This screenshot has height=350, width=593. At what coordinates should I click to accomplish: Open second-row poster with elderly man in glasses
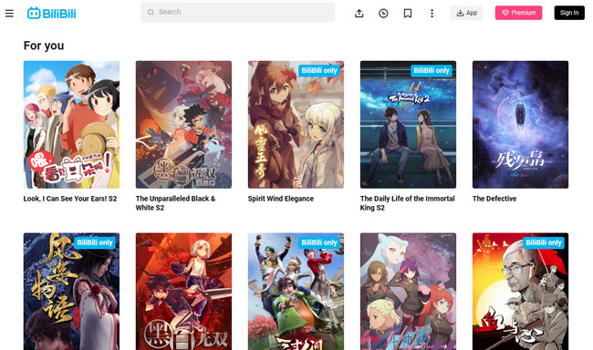[x=520, y=292]
